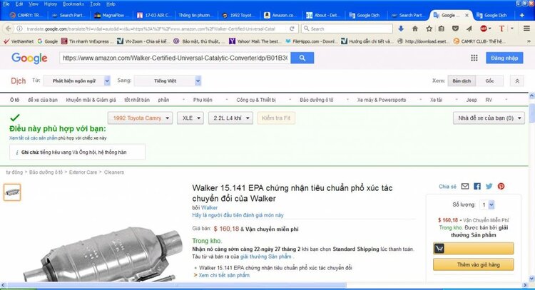Select Bản dịch view toggle
Viewport: 535px width, 290px height.
462,81
